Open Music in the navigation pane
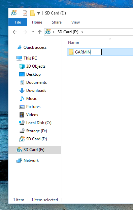 tap(32, 99)
